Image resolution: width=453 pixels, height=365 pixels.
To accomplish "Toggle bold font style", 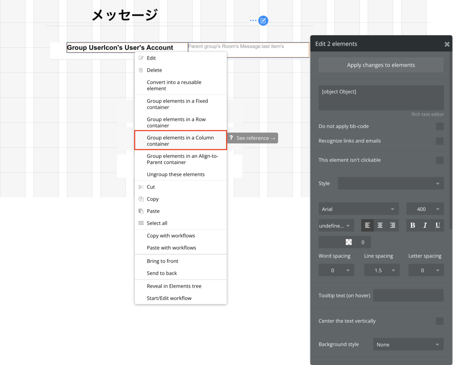I will tap(413, 225).
